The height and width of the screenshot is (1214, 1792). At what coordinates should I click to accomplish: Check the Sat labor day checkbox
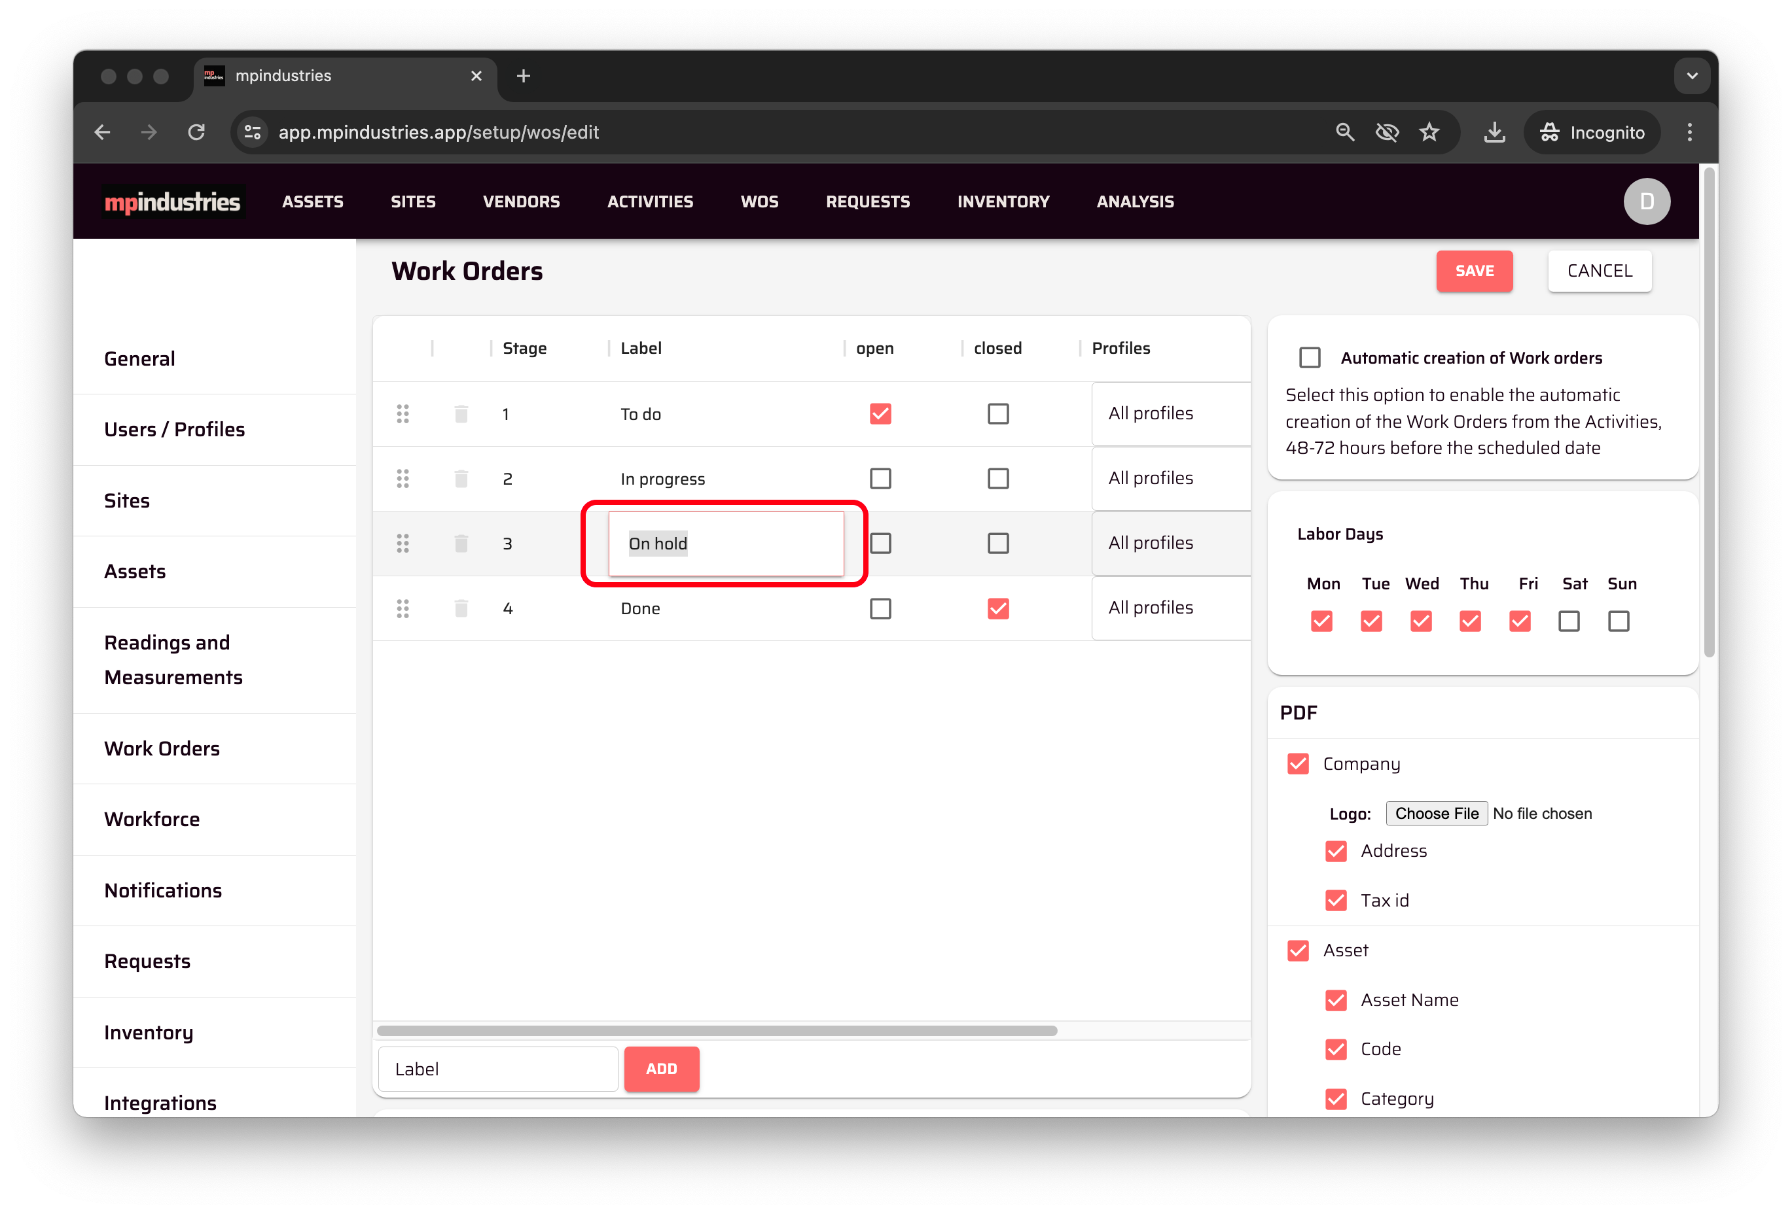1568,621
